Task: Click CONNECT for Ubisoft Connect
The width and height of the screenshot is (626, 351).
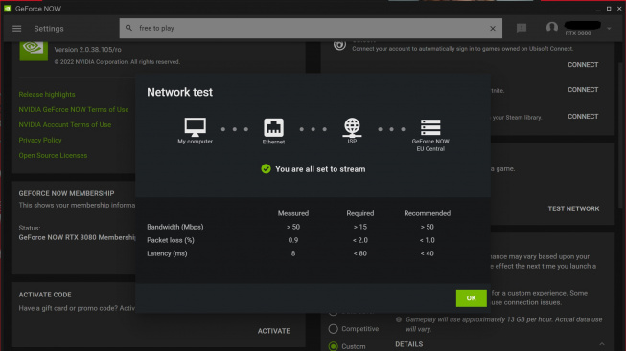Action: [x=583, y=64]
